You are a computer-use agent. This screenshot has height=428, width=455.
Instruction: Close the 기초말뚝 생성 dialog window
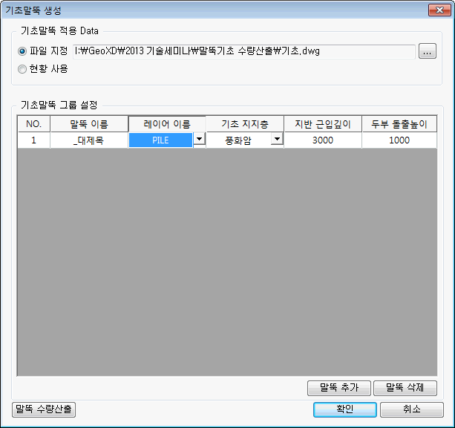[438, 10]
